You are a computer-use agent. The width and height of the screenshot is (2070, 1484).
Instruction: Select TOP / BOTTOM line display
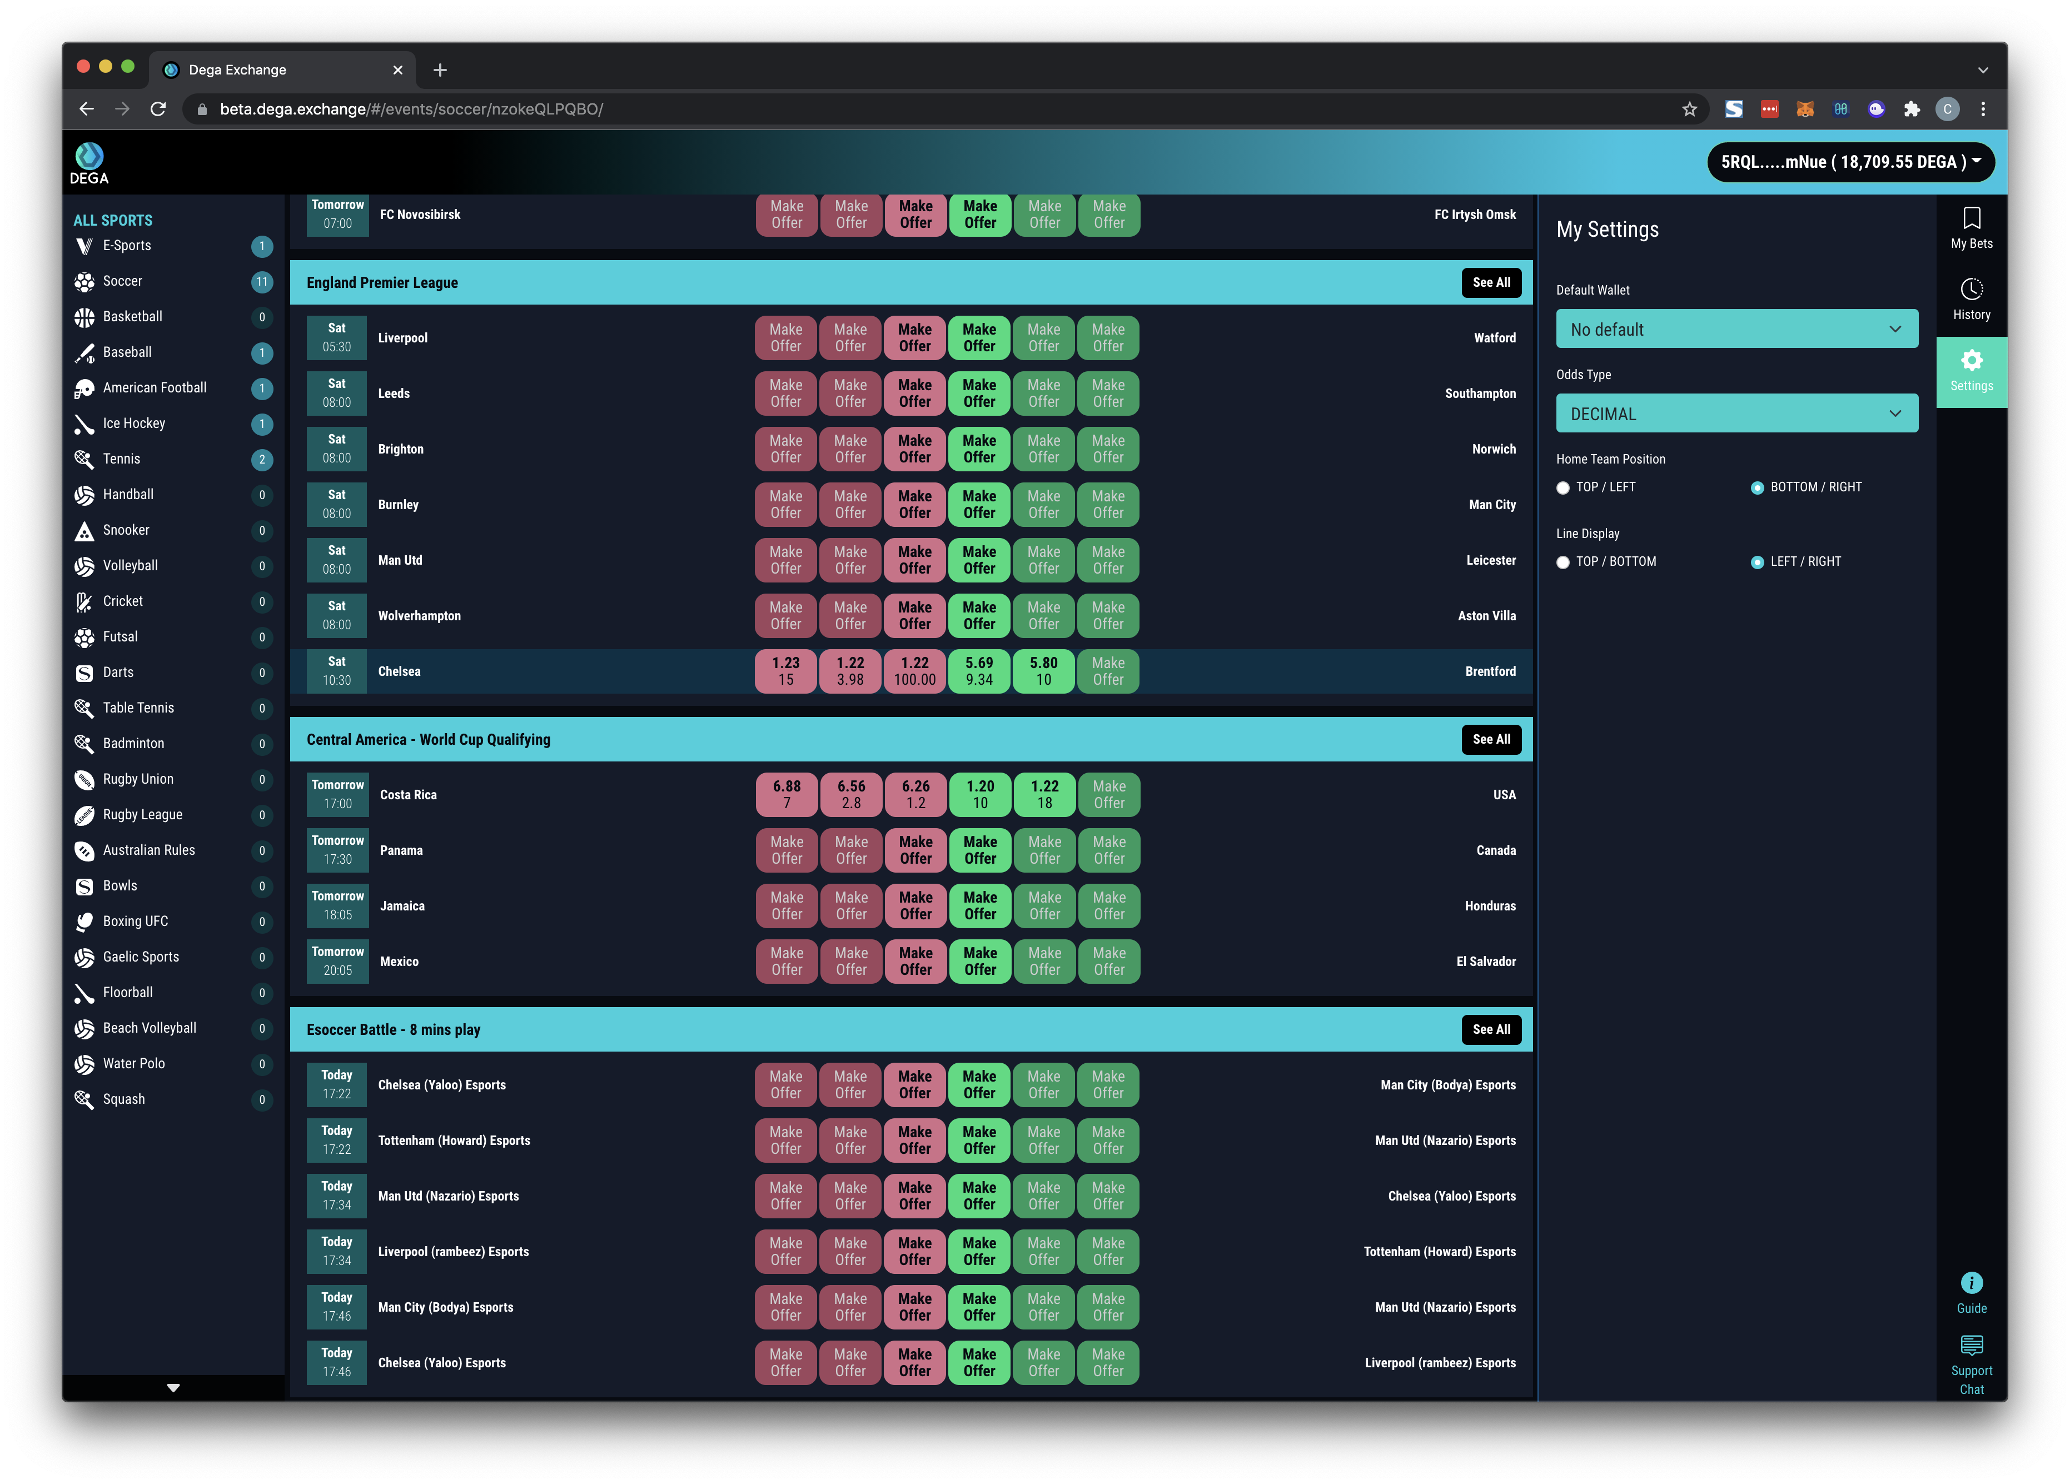tap(1563, 562)
